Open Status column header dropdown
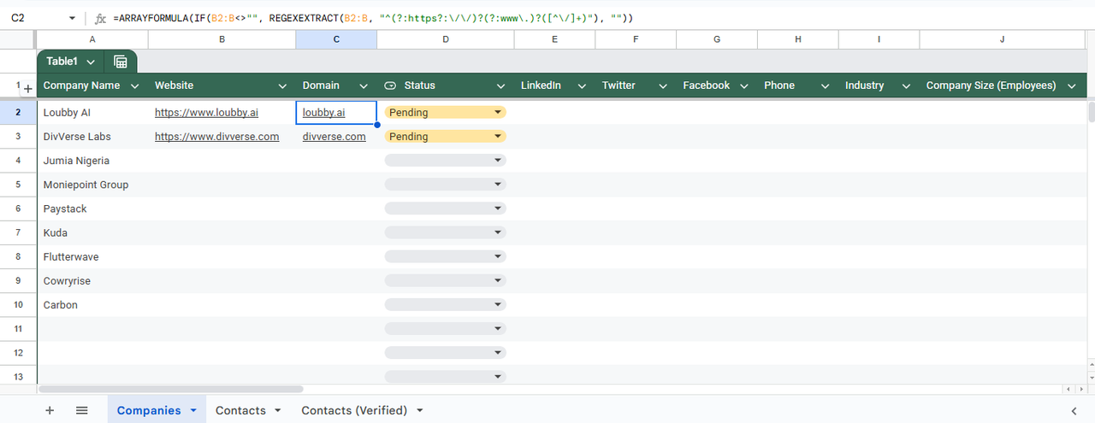 point(501,85)
